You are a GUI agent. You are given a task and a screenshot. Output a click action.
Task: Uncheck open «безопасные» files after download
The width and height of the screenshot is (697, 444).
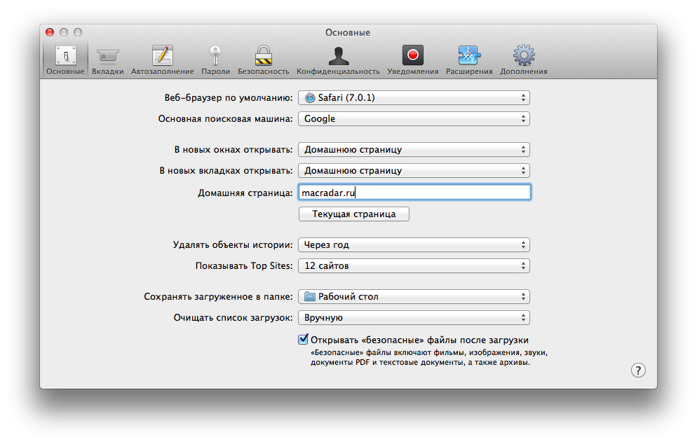coord(304,340)
